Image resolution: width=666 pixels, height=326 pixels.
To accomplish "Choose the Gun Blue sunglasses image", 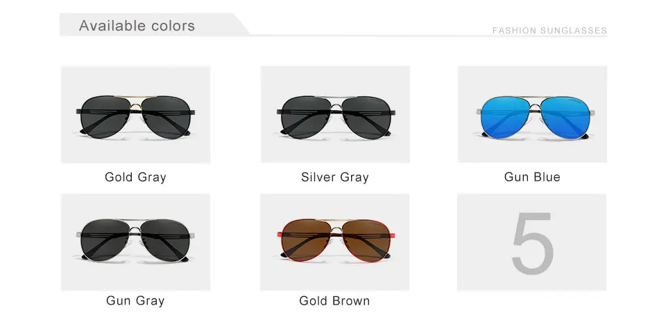I will pyautogui.click(x=532, y=114).
